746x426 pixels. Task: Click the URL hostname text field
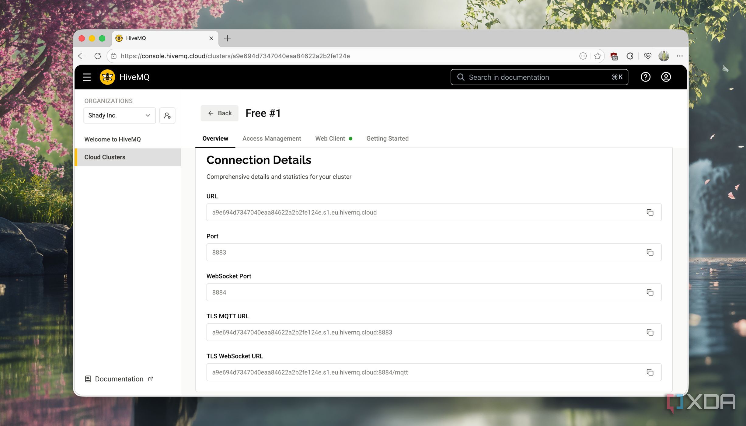tap(434, 212)
